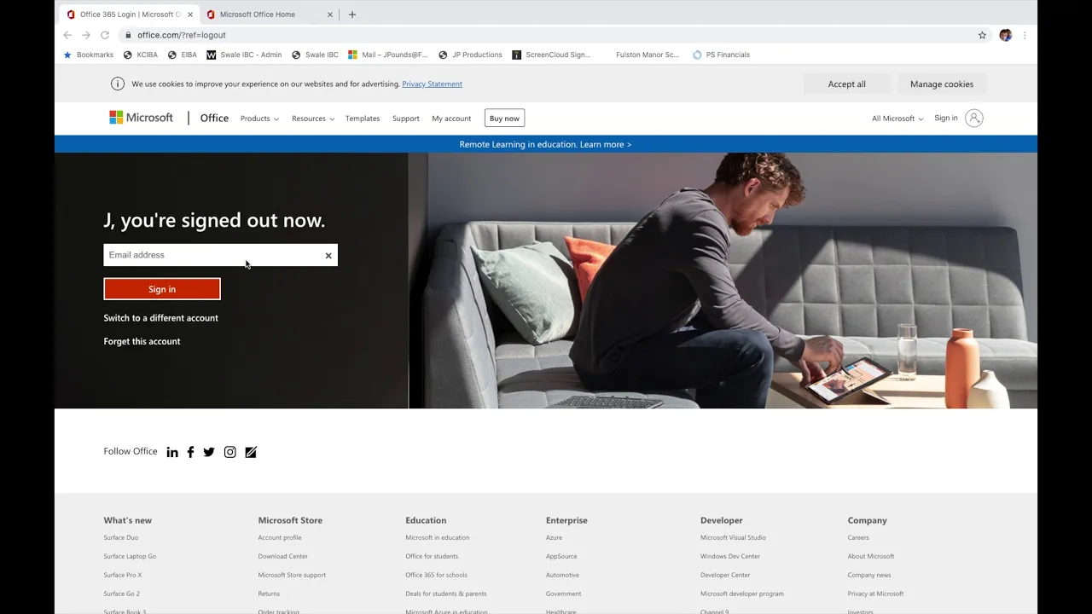Viewport: 1092px width, 614px height.
Task: Open Office Twitter page icon
Action: click(x=209, y=452)
